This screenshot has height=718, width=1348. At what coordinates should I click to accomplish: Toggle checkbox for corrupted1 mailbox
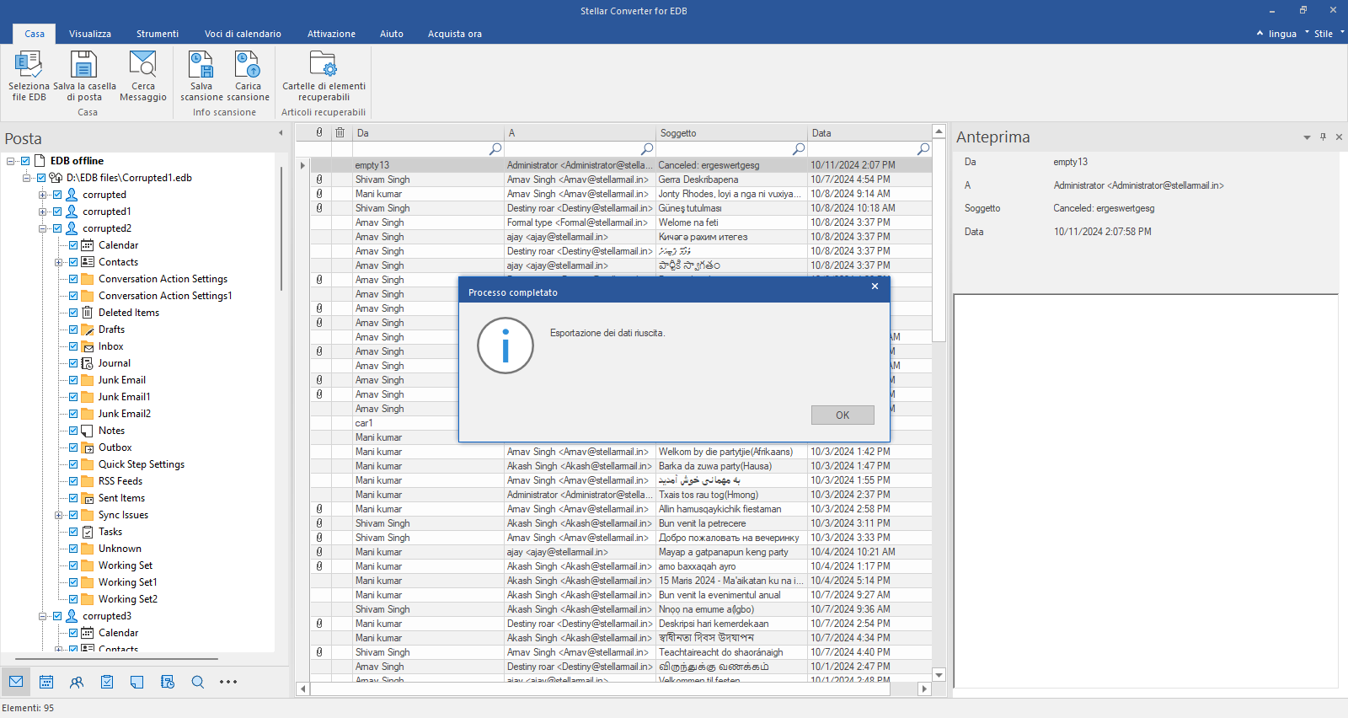[57, 212]
